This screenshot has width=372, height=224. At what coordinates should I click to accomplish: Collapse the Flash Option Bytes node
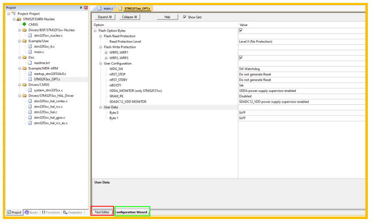click(95, 31)
